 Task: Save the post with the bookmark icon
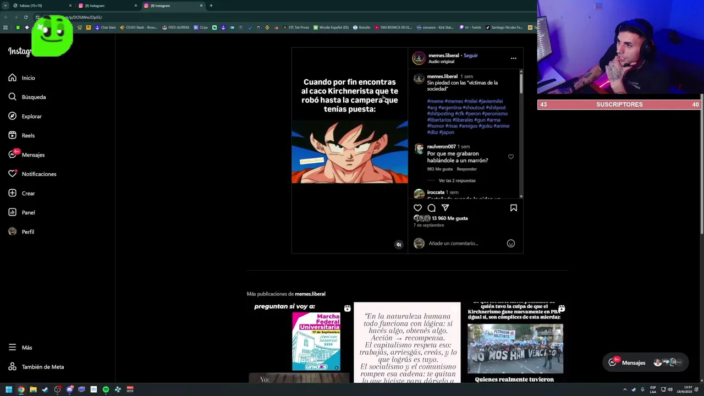pyautogui.click(x=513, y=208)
